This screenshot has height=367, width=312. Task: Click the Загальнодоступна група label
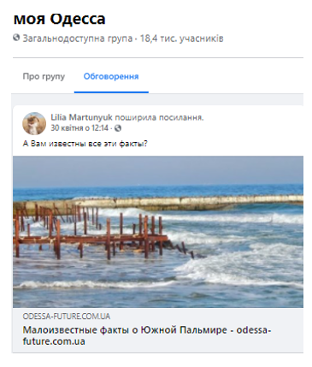pos(78,38)
